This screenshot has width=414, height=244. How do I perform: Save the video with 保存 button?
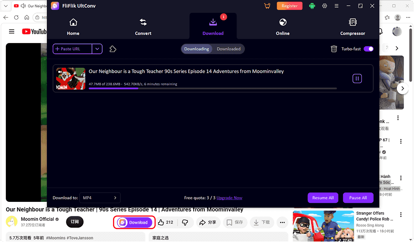235,222
